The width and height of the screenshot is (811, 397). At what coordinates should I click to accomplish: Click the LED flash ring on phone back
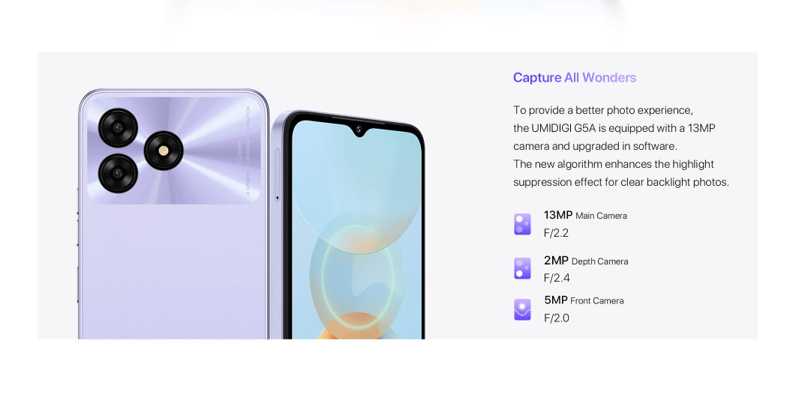[164, 151]
